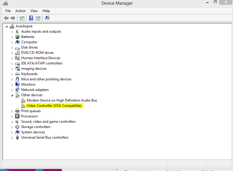233x171 pixels.
Task: Open the Action menu
Action: (x=20, y=11)
